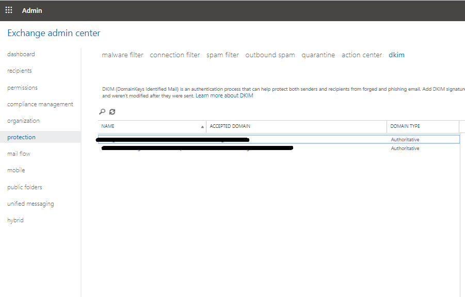This screenshot has height=297, width=465.
Task: Open public folders section
Action: pyautogui.click(x=25, y=187)
